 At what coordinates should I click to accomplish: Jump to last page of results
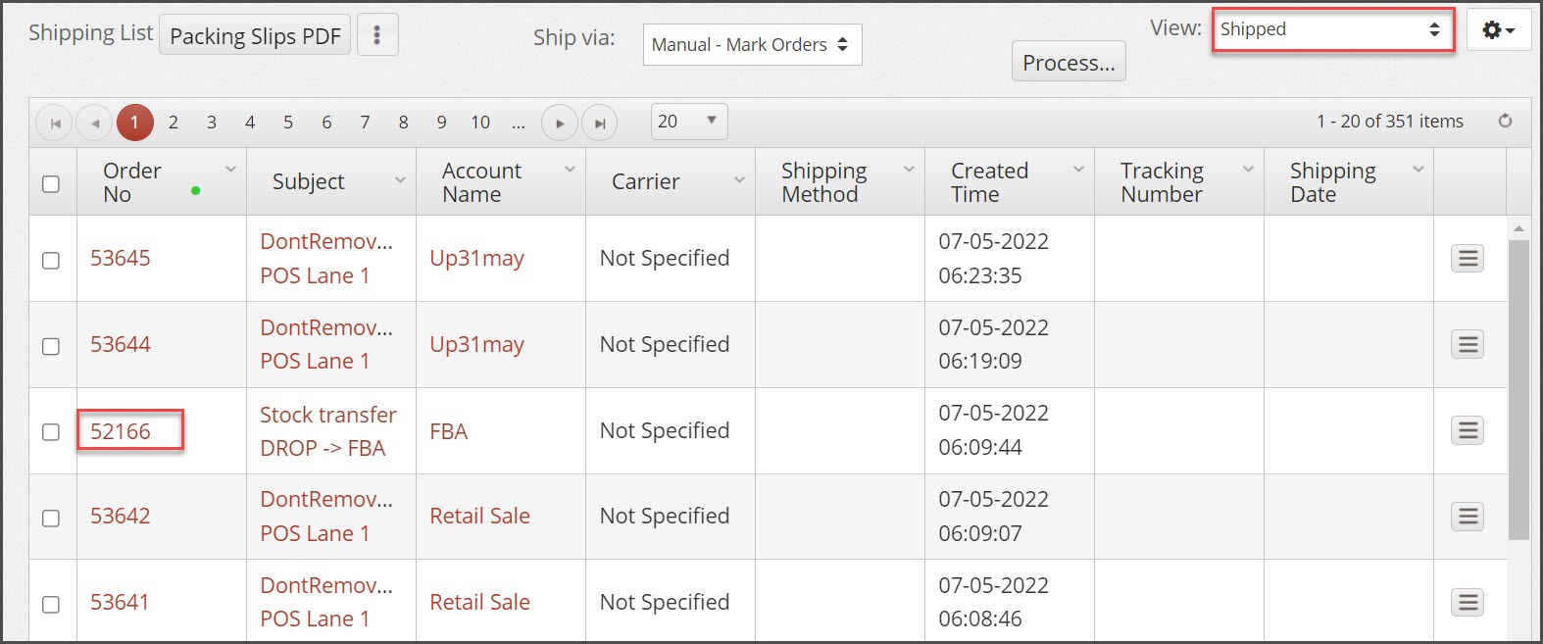(599, 123)
